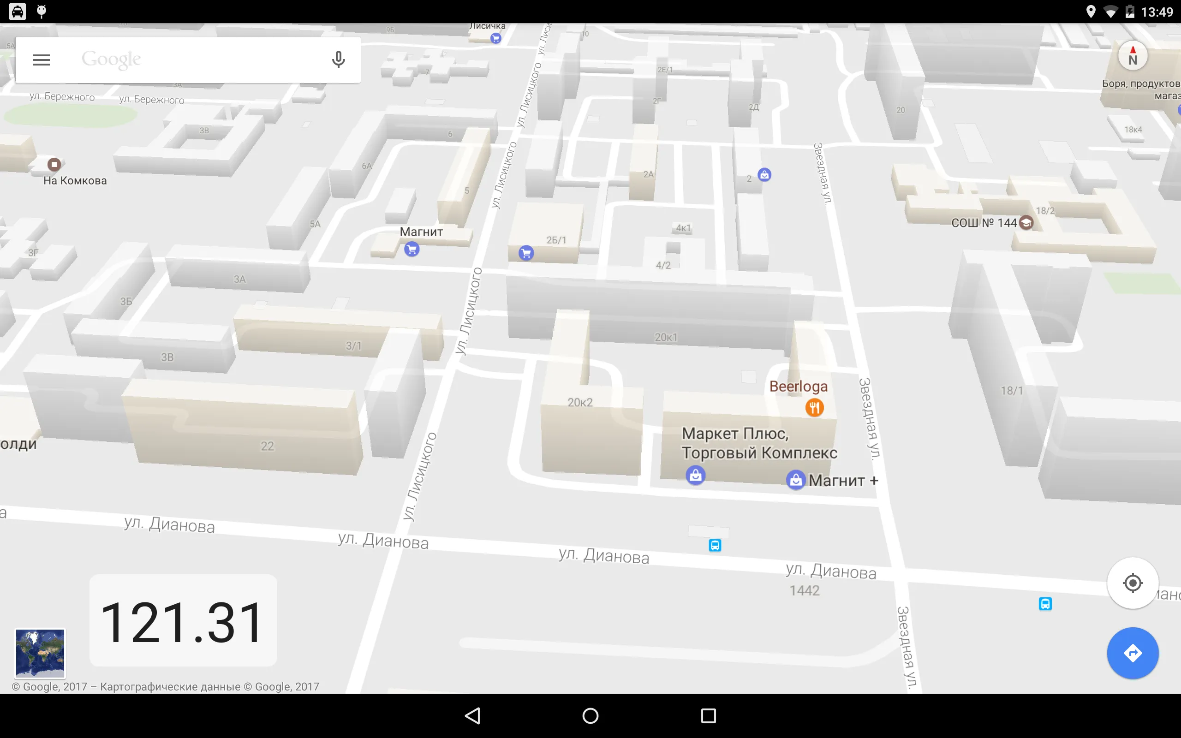The height and width of the screenshot is (738, 1181).
Task: Select the bus stop near Маркет Плюс
Action: point(715,545)
